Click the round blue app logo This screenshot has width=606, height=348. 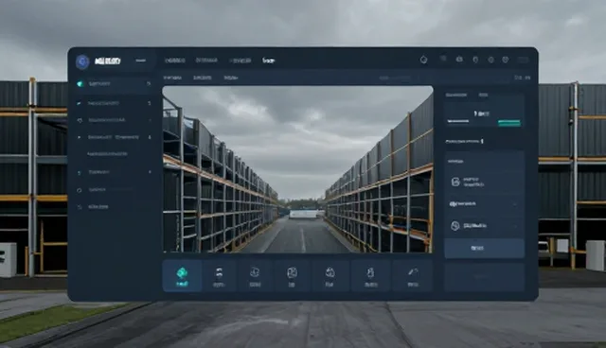click(x=82, y=61)
